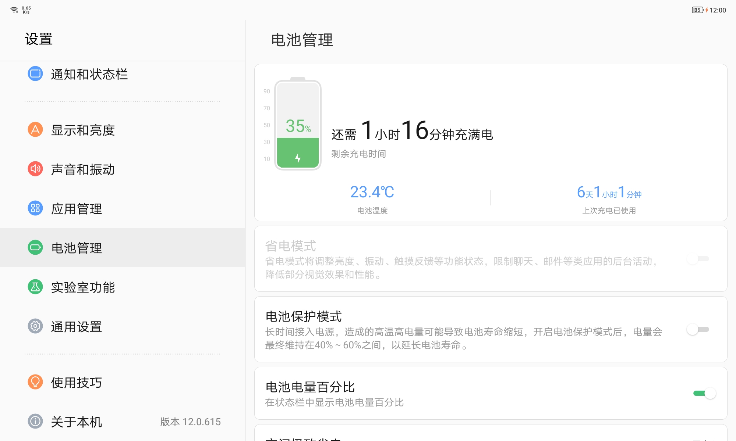This screenshot has width=736, height=441.
Task: Select 电池管理 in the settings sidebar
Action: click(x=77, y=248)
